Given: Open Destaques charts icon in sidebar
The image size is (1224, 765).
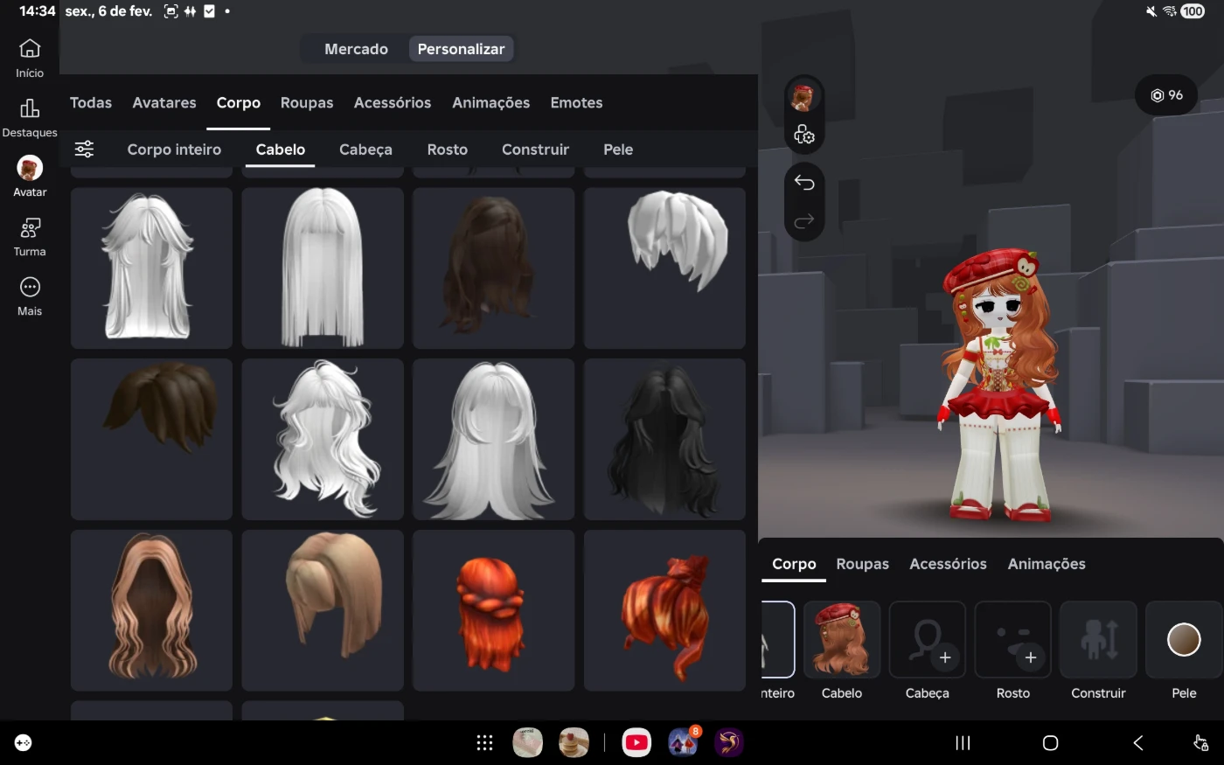Looking at the screenshot, I should point(30,117).
